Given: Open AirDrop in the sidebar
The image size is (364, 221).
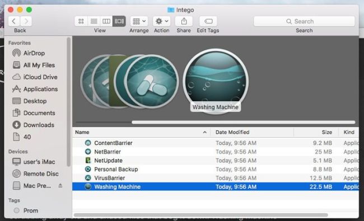Looking at the screenshot, I should point(34,53).
